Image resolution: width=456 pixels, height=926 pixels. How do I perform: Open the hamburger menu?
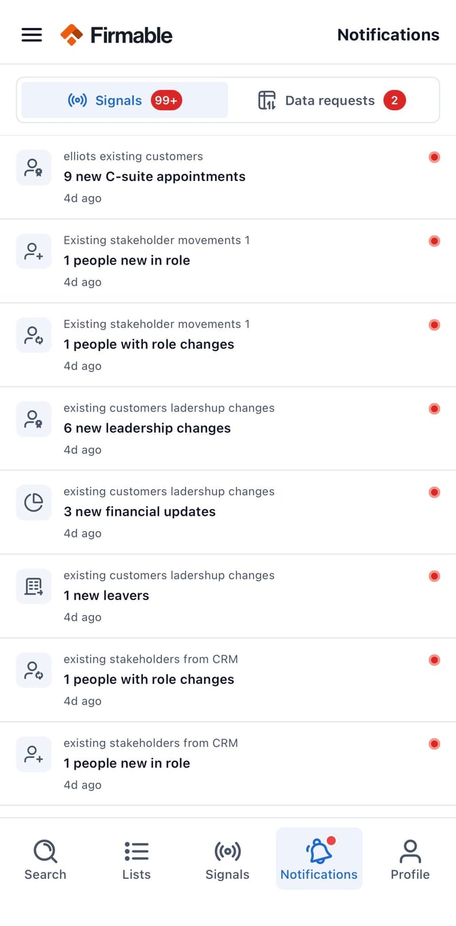(x=32, y=35)
